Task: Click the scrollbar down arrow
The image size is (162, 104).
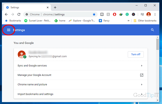Action: pyautogui.click(x=157, y=100)
